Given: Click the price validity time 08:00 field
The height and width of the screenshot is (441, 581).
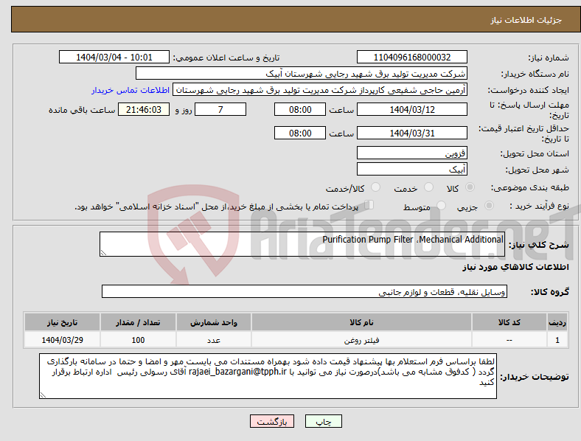Looking at the screenshot, I should (300, 133).
